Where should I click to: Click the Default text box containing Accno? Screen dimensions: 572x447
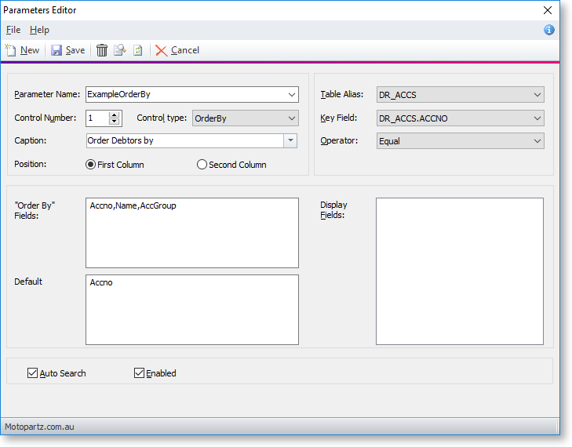(192, 310)
